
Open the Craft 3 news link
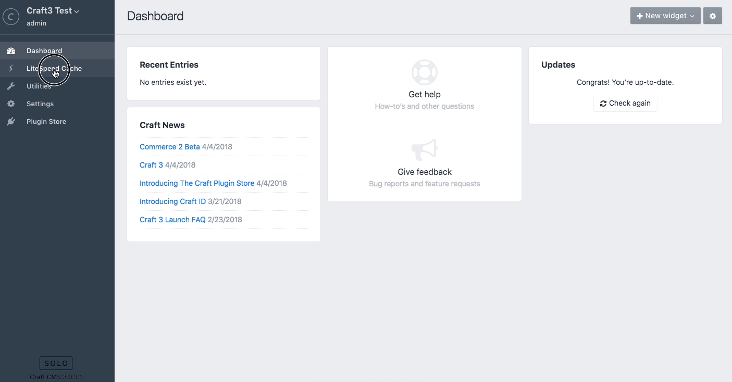tap(151, 165)
